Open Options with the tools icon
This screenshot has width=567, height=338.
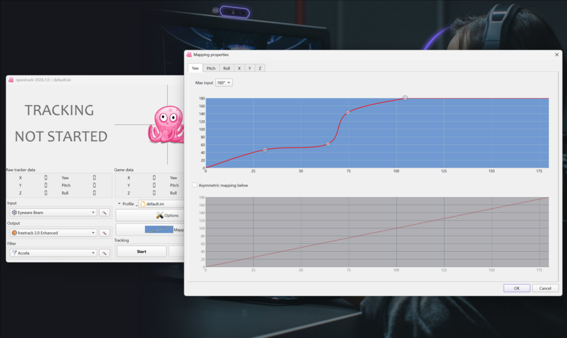coord(150,216)
